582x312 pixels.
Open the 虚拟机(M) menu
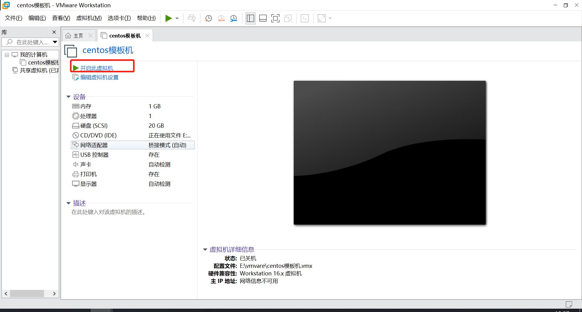(89, 18)
